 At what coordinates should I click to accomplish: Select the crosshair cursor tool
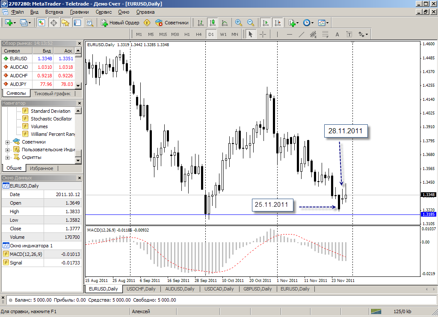point(263,34)
